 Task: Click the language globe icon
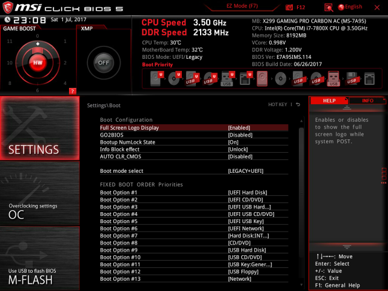341,7
